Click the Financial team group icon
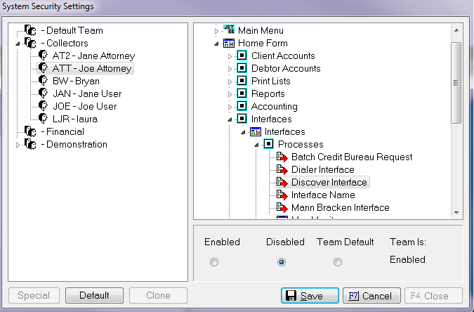The width and height of the screenshot is (474, 312). (30, 132)
